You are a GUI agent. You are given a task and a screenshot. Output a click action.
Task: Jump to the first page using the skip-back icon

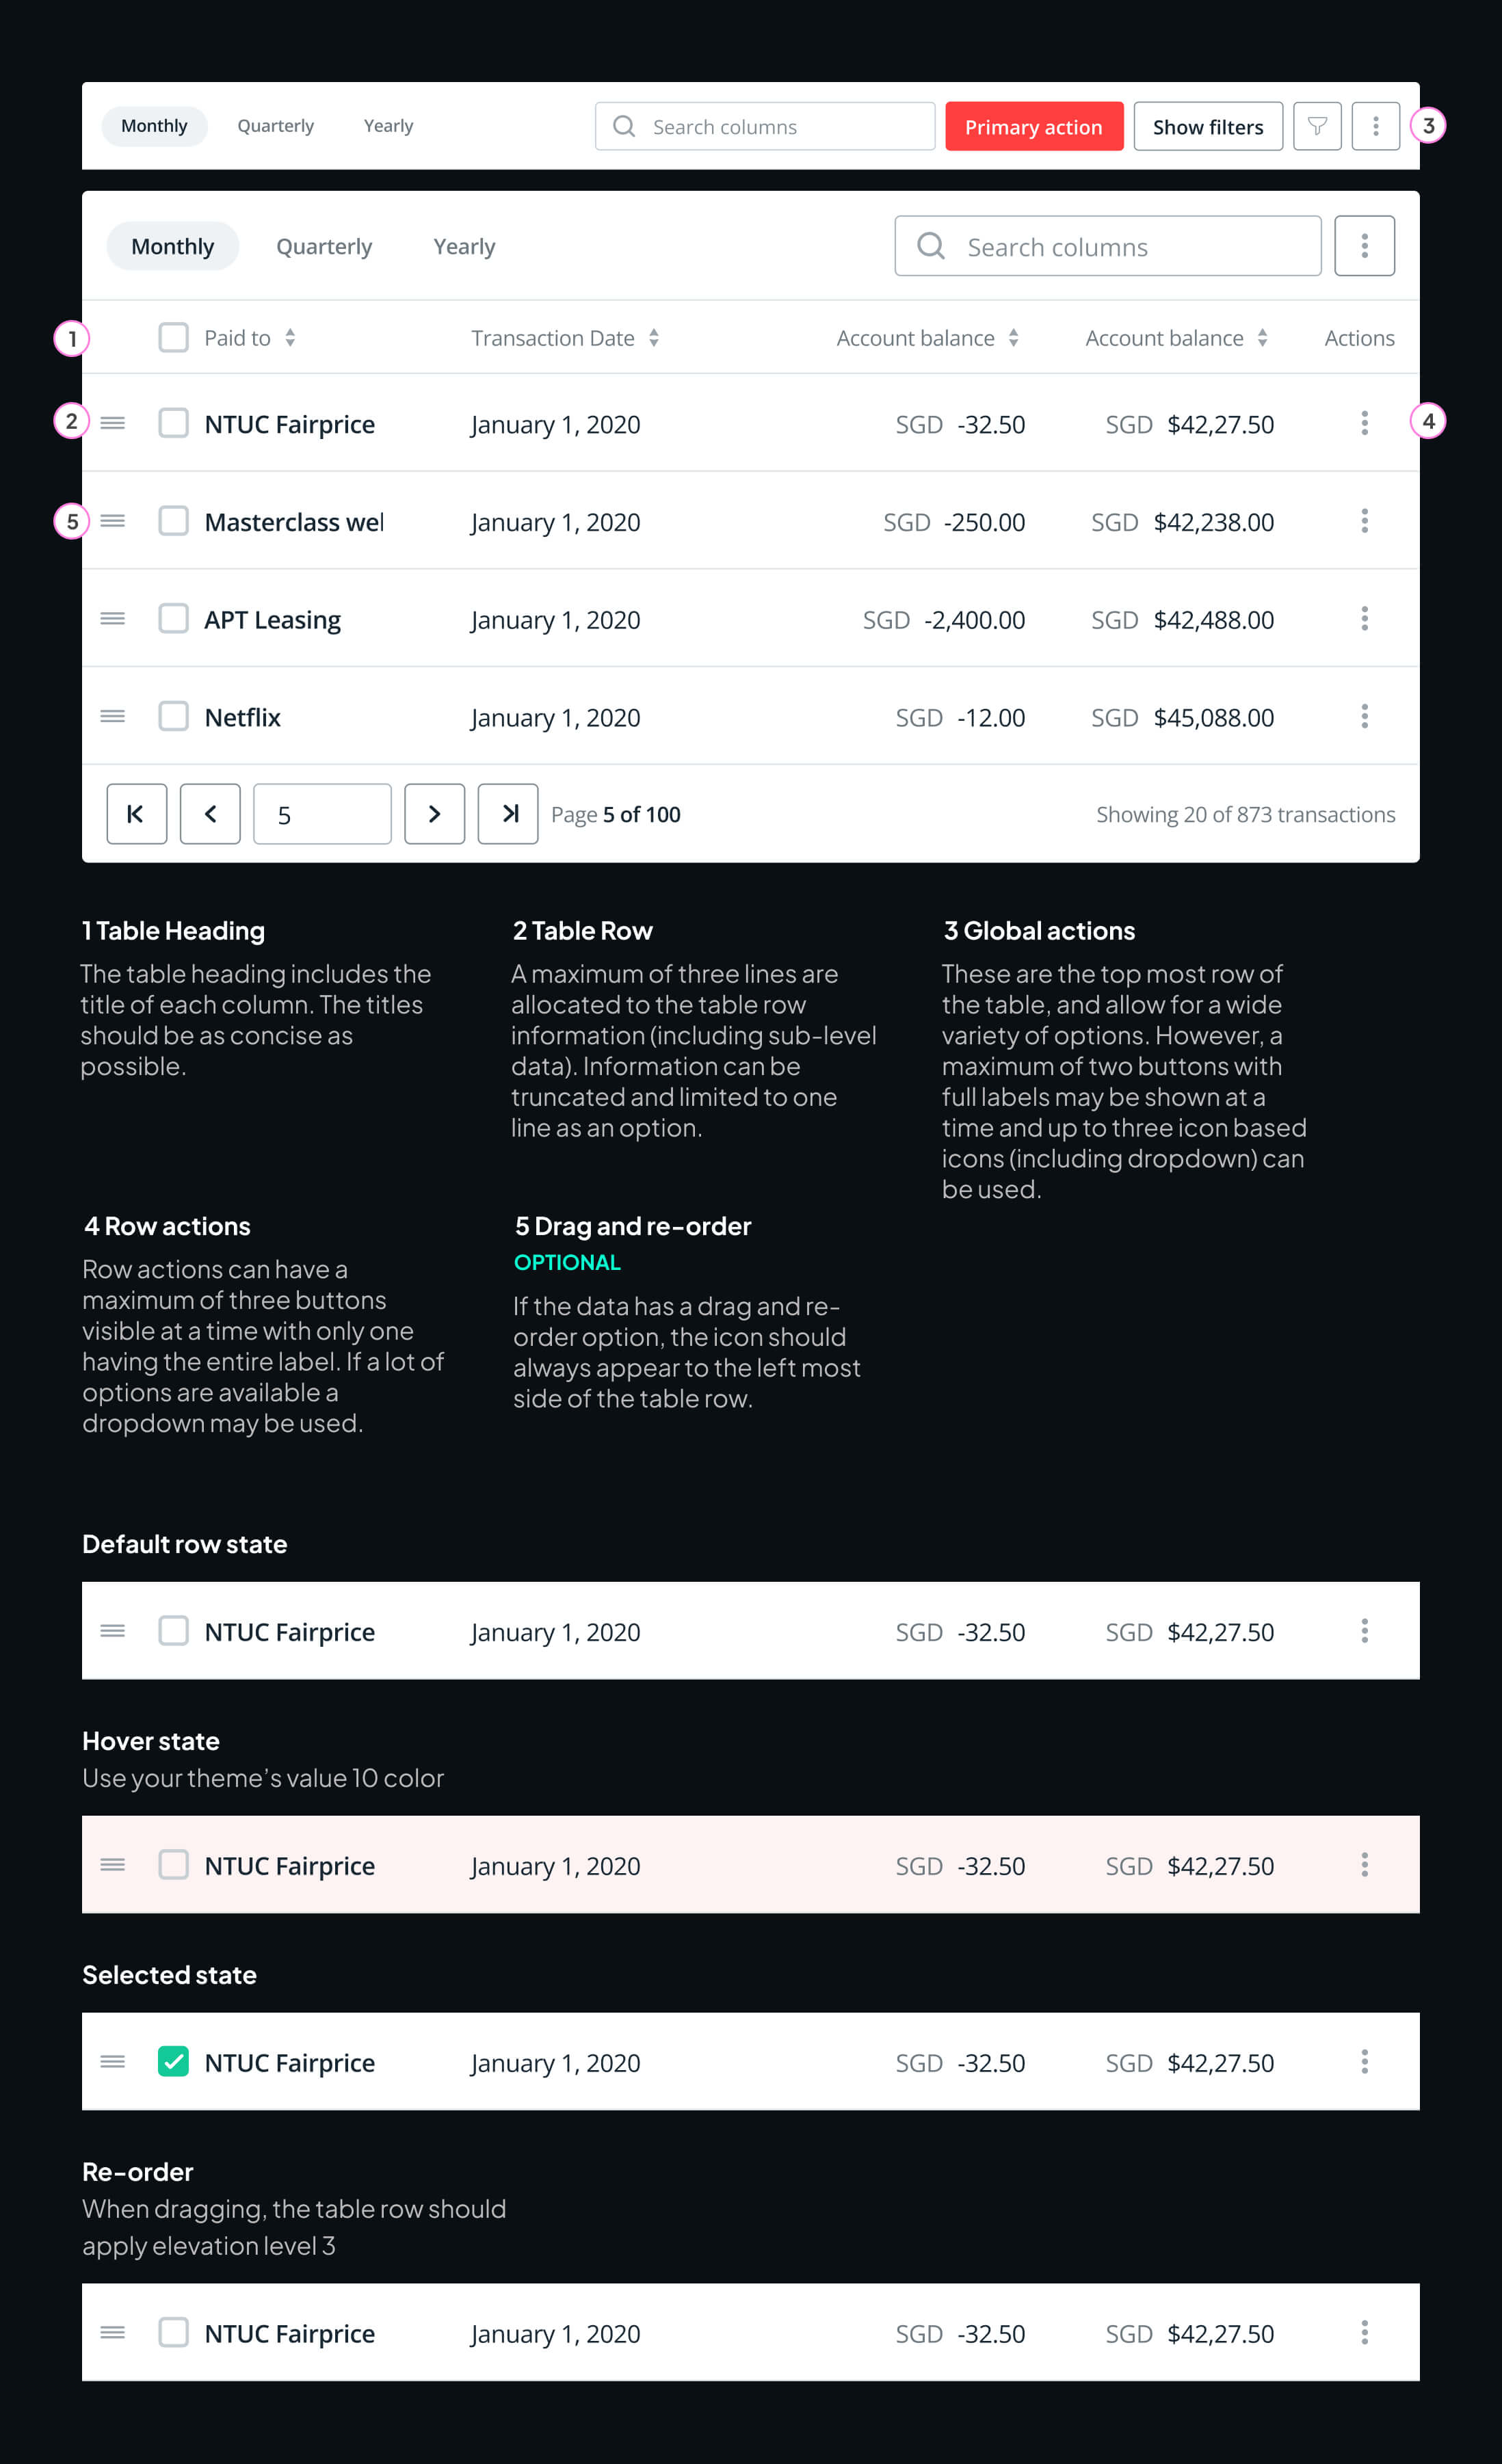136,814
